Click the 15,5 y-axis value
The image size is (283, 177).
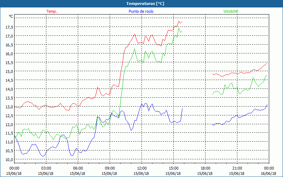(9, 62)
